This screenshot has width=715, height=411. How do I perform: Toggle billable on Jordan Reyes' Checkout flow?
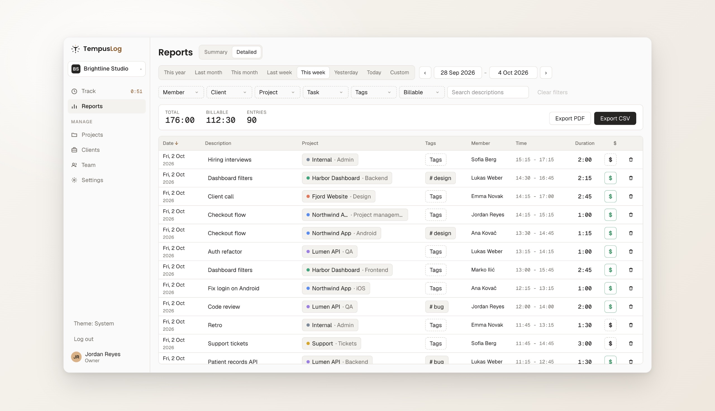tap(610, 215)
